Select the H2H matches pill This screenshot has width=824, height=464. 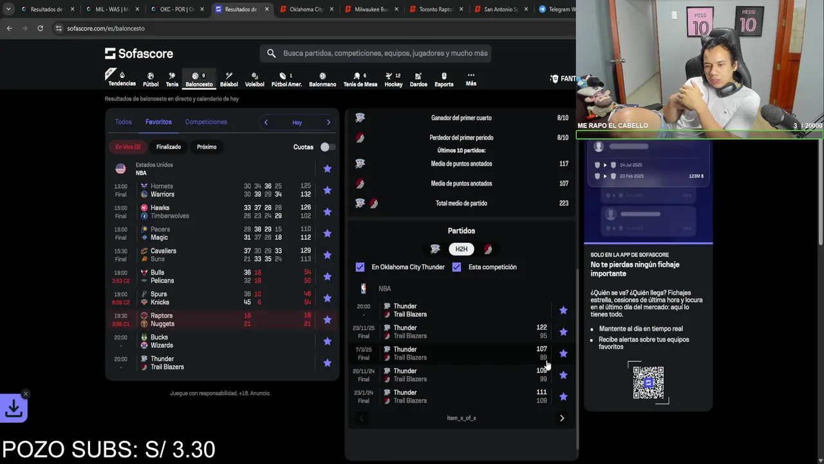pyautogui.click(x=462, y=249)
